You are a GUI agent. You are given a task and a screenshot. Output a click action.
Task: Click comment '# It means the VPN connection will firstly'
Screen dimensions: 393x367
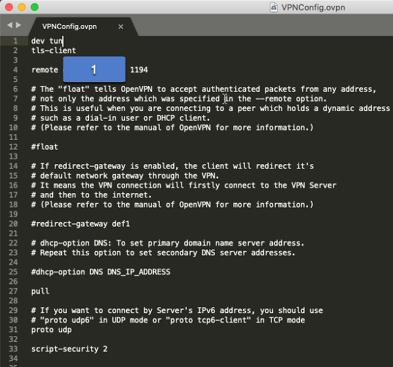click(x=183, y=185)
